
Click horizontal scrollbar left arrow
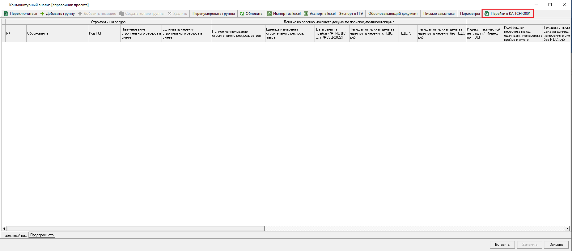(4, 229)
